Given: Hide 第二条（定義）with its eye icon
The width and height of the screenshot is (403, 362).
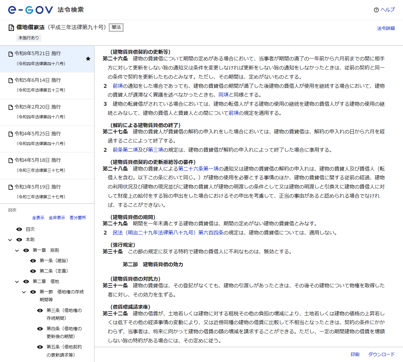Looking at the screenshot, I should point(33,271).
